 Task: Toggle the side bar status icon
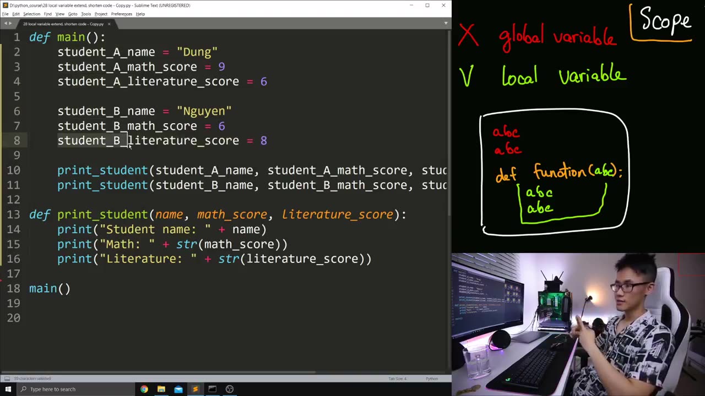(7, 378)
